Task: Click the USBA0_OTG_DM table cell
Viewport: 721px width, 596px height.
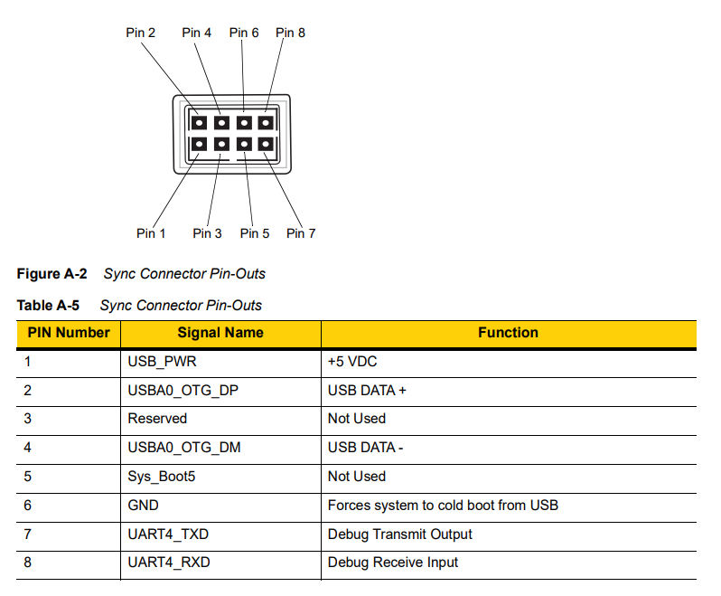Action: [184, 448]
